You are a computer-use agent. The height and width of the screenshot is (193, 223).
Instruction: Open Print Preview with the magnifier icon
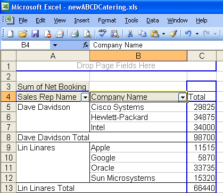point(87,34)
